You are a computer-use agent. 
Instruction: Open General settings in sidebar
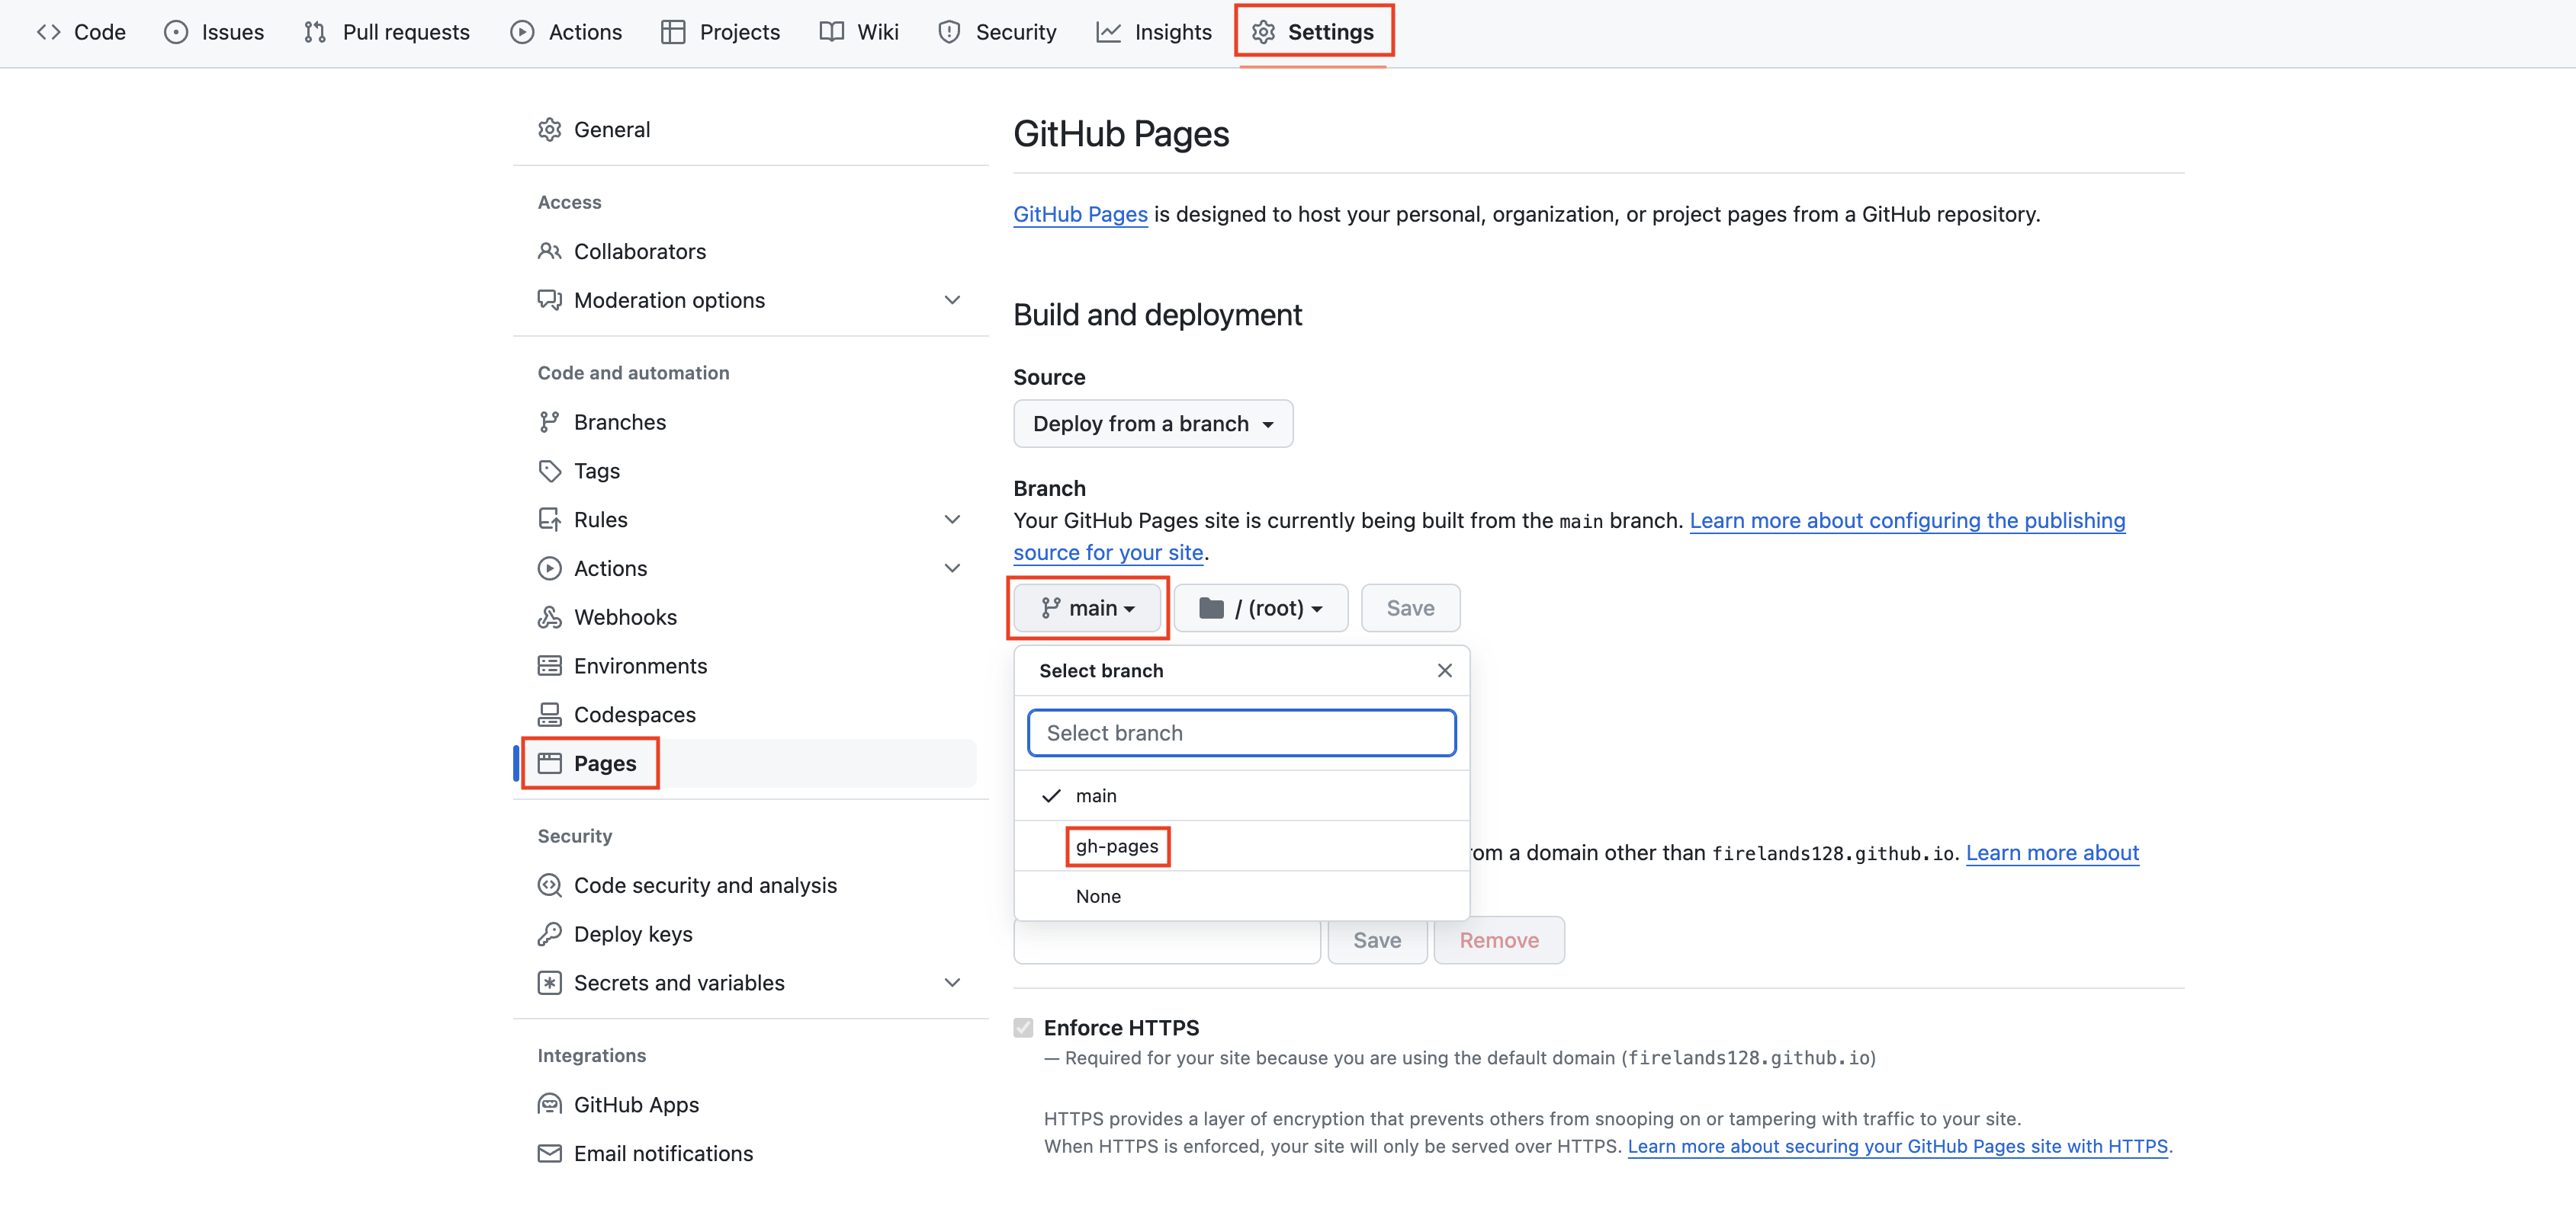pyautogui.click(x=744, y=130)
